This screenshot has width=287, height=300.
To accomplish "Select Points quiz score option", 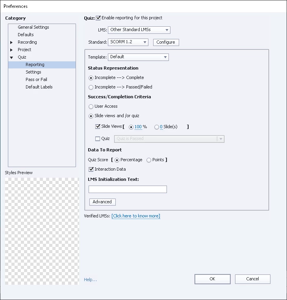I will (149, 160).
